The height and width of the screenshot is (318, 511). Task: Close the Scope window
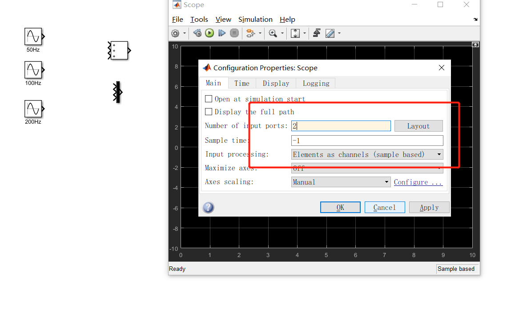click(x=467, y=4)
